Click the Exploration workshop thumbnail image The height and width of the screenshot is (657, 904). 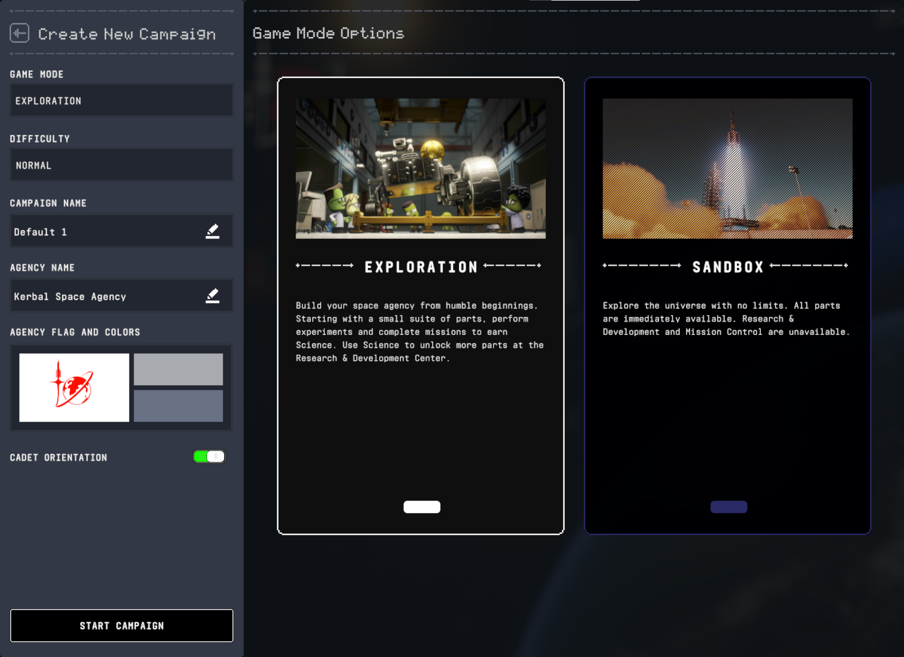(x=420, y=169)
